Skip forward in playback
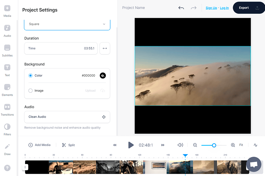 pyautogui.click(x=163, y=145)
